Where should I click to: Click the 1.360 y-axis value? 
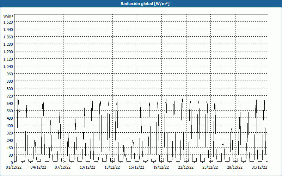(8, 37)
